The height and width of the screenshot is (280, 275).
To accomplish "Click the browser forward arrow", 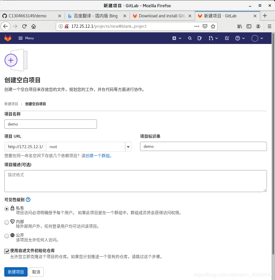I will pyautogui.click(x=15, y=26).
